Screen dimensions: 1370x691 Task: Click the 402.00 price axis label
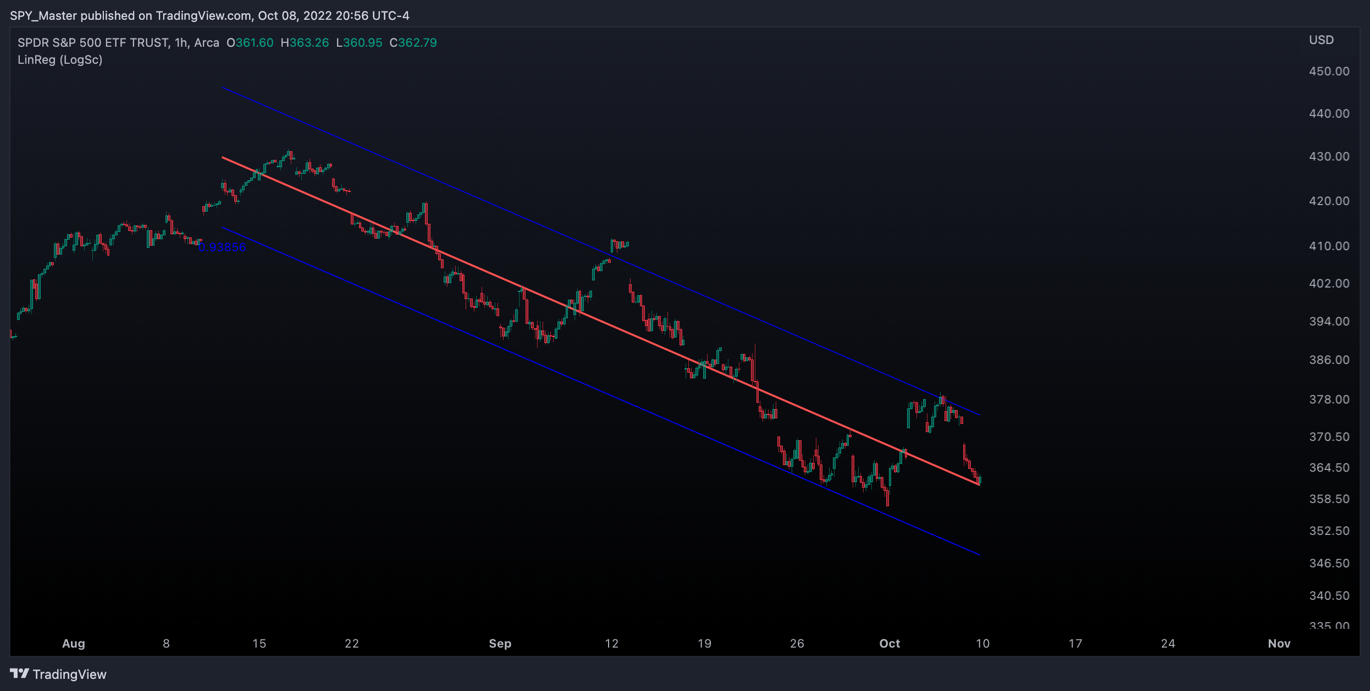1329,284
